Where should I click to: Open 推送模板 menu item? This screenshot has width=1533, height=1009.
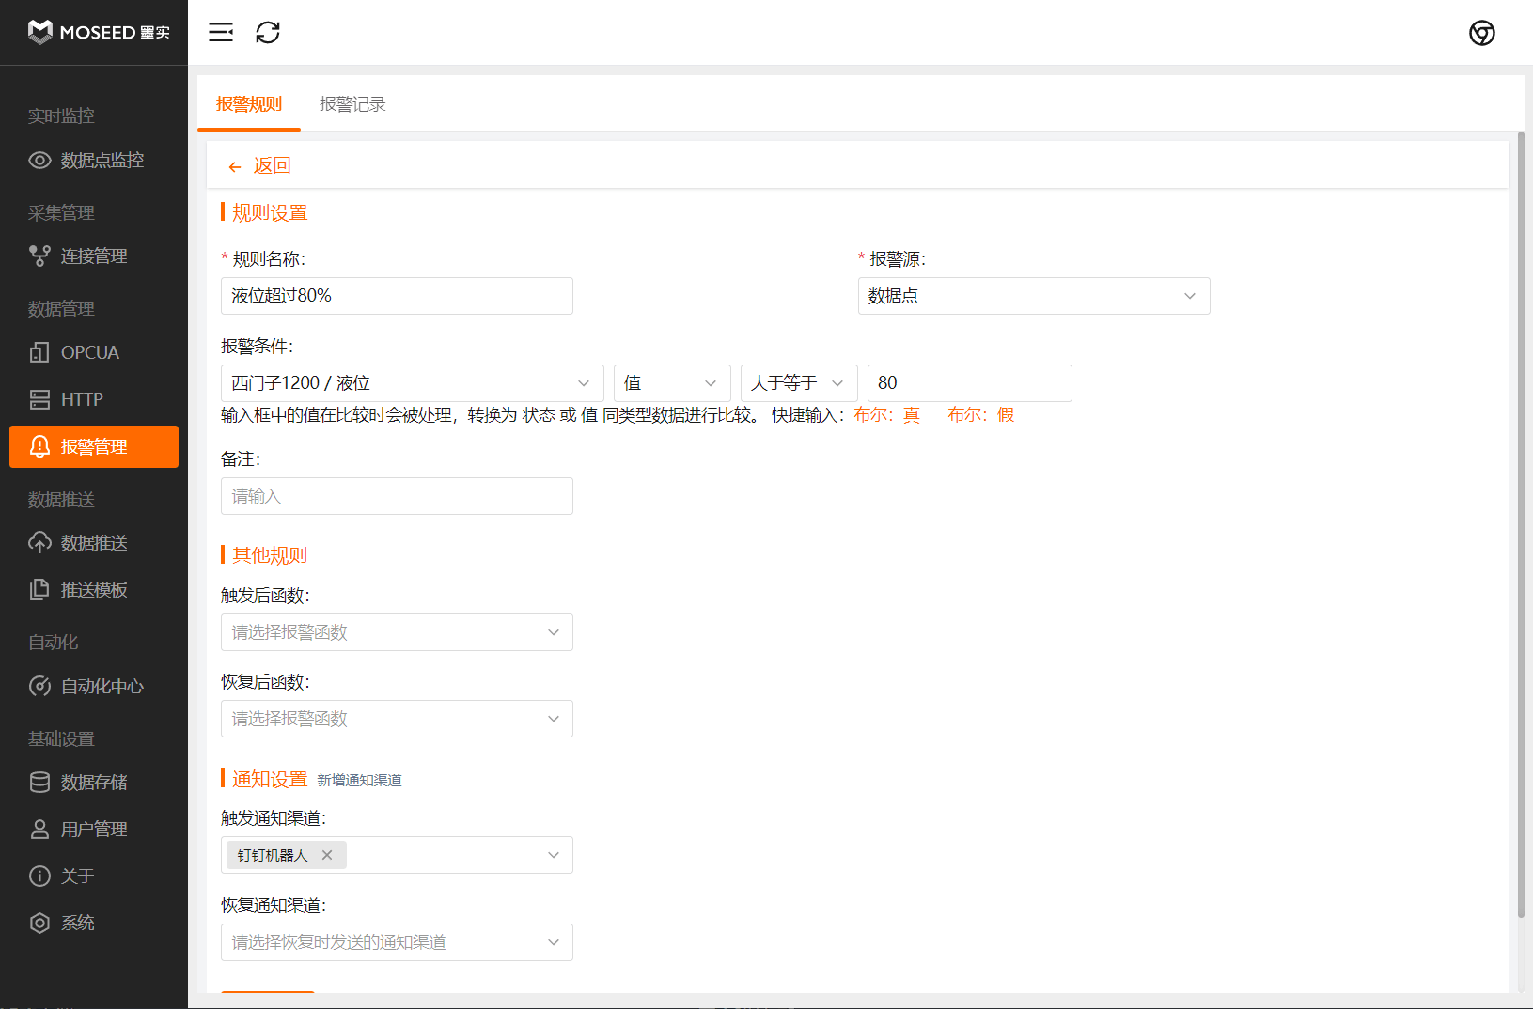tap(94, 590)
